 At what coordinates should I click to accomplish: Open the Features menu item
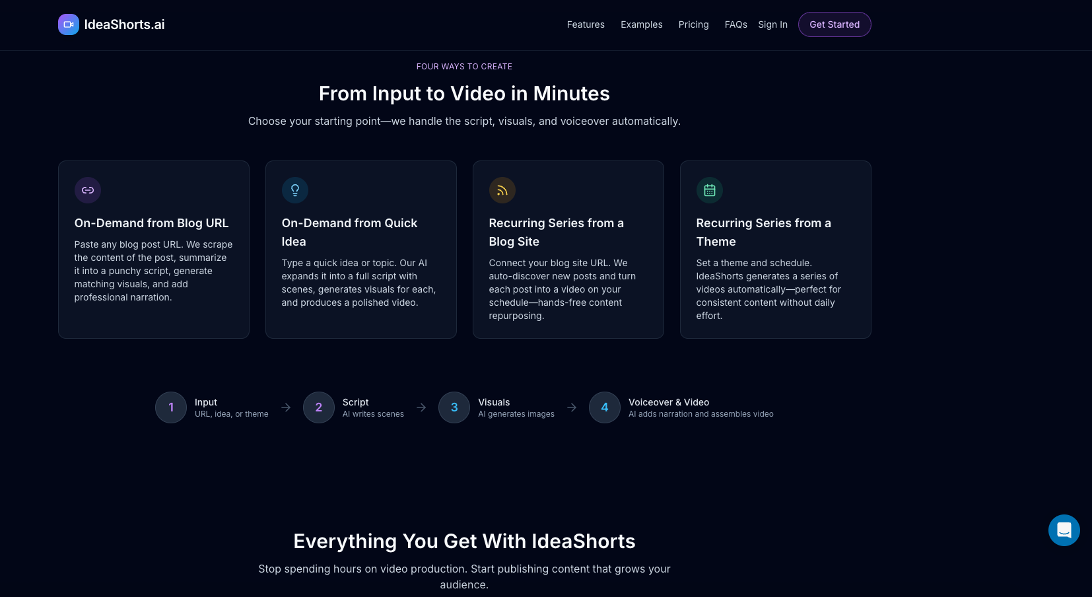click(x=585, y=24)
